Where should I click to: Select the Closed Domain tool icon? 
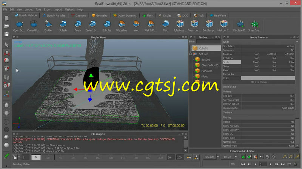(34, 24)
